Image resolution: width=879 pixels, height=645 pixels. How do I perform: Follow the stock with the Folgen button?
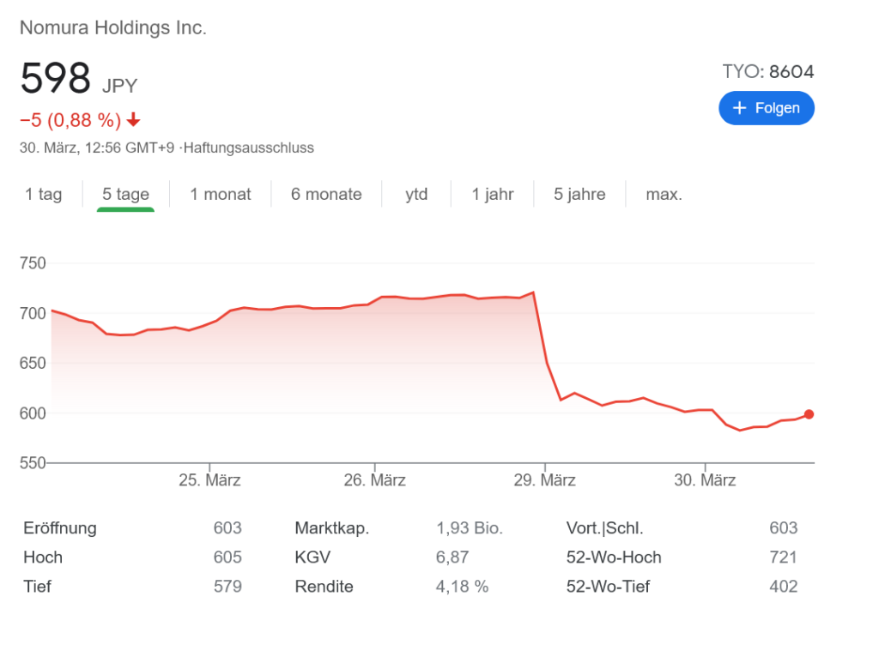pyautogui.click(x=766, y=108)
